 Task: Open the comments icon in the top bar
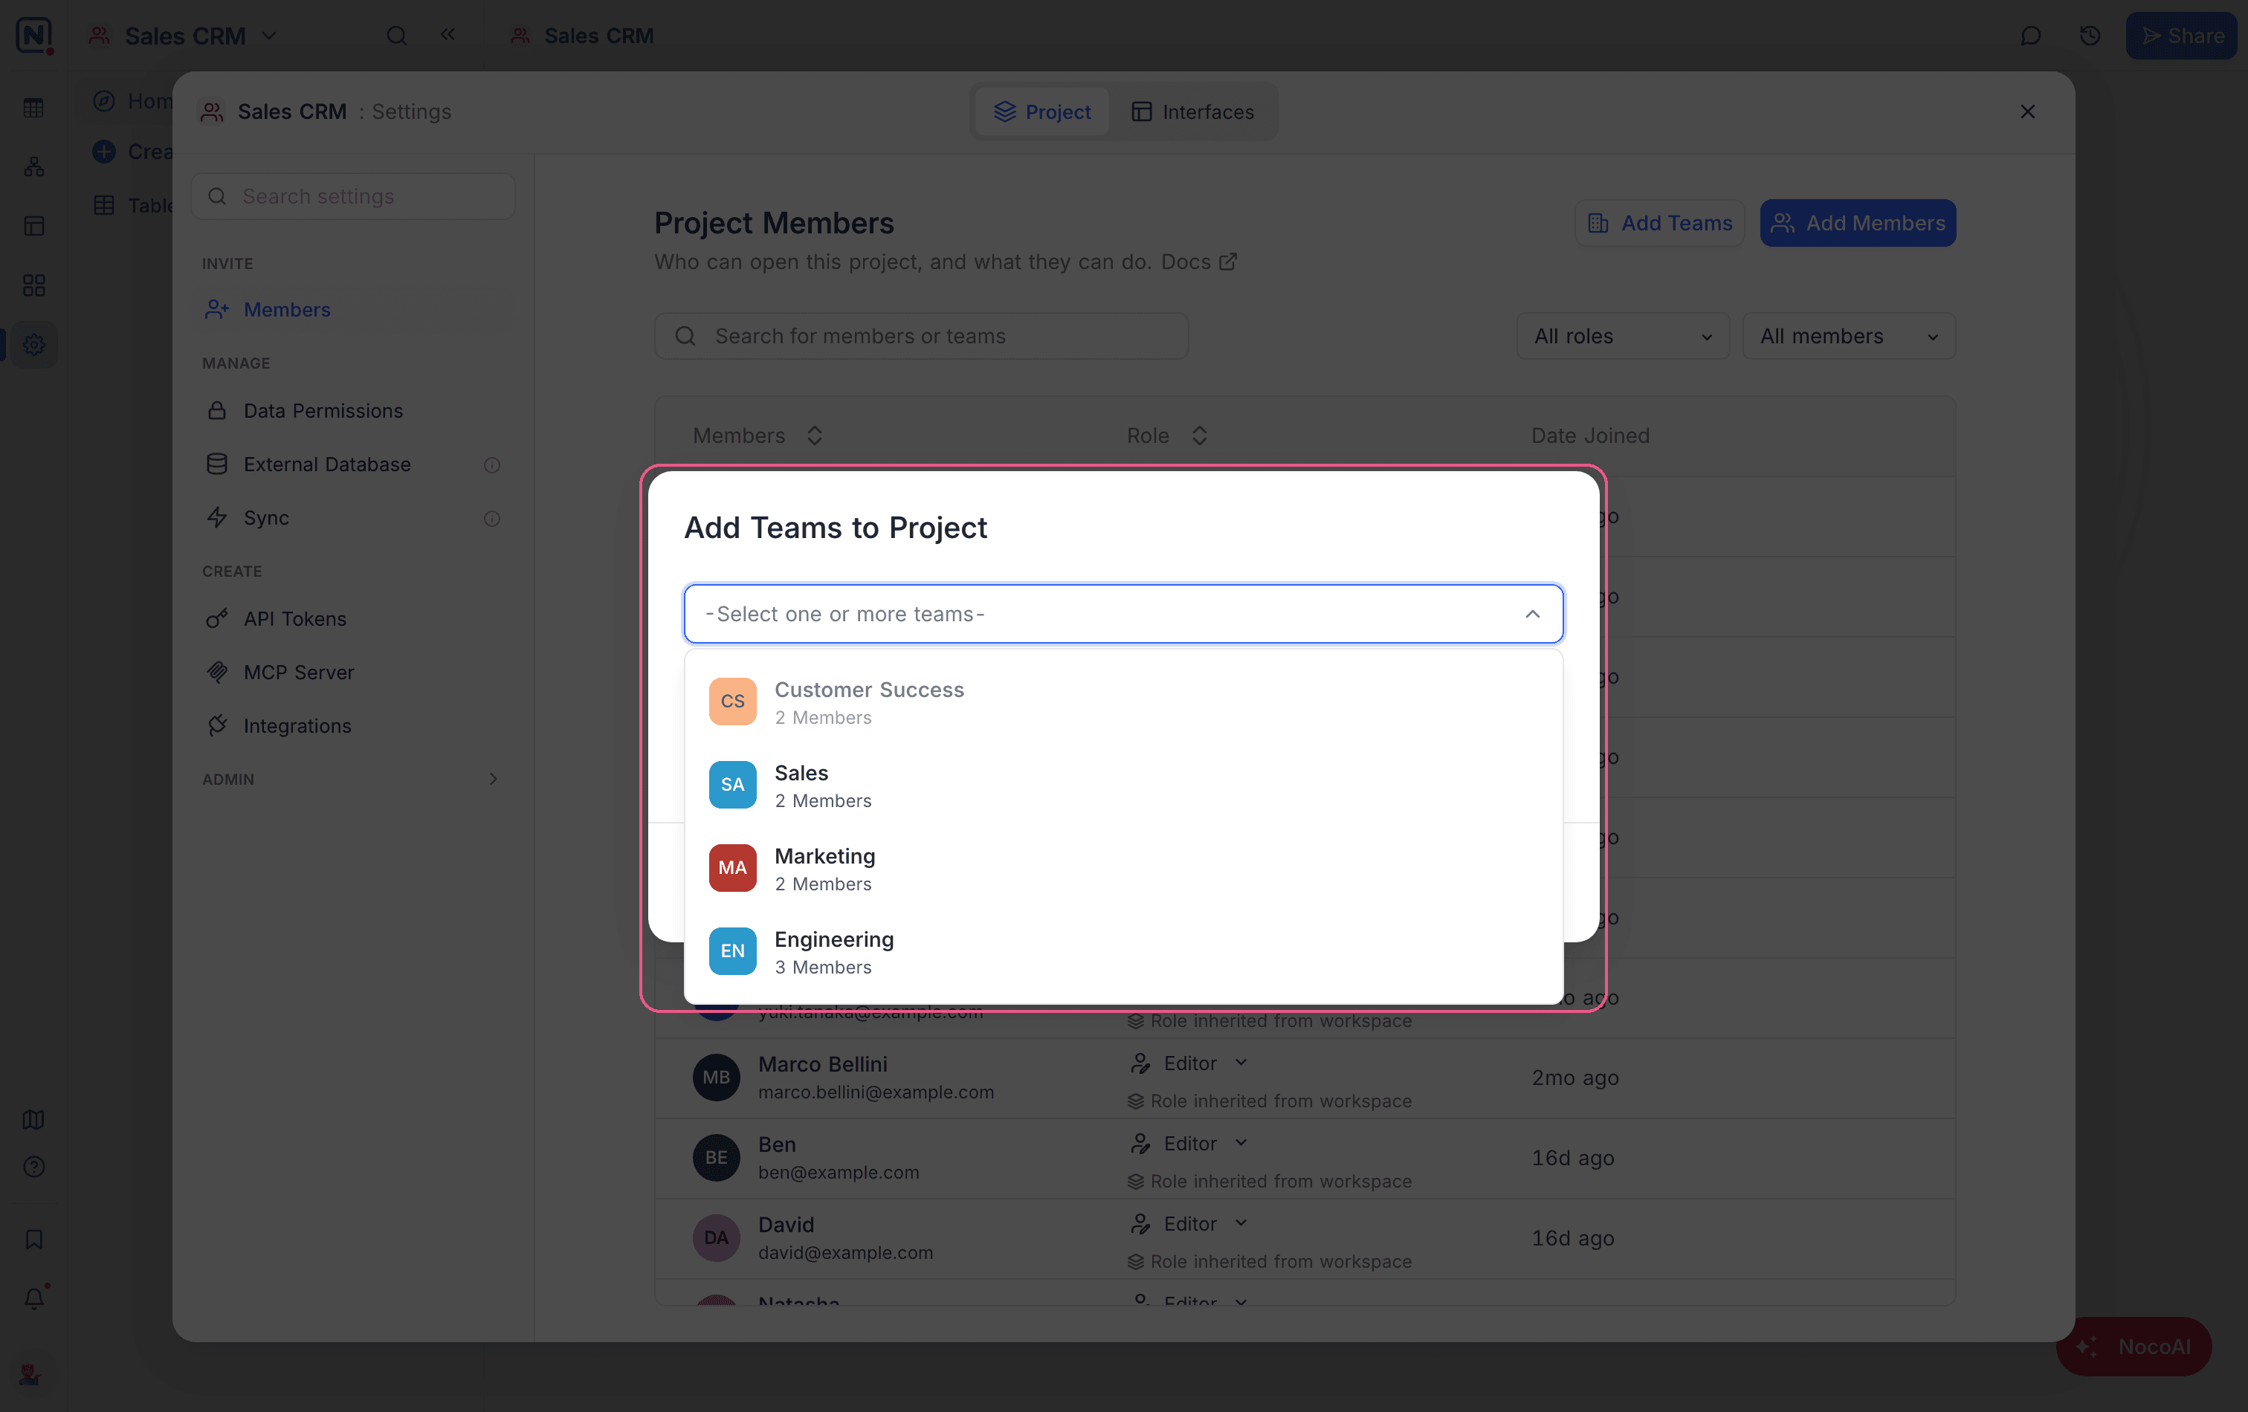pyautogui.click(x=2030, y=36)
